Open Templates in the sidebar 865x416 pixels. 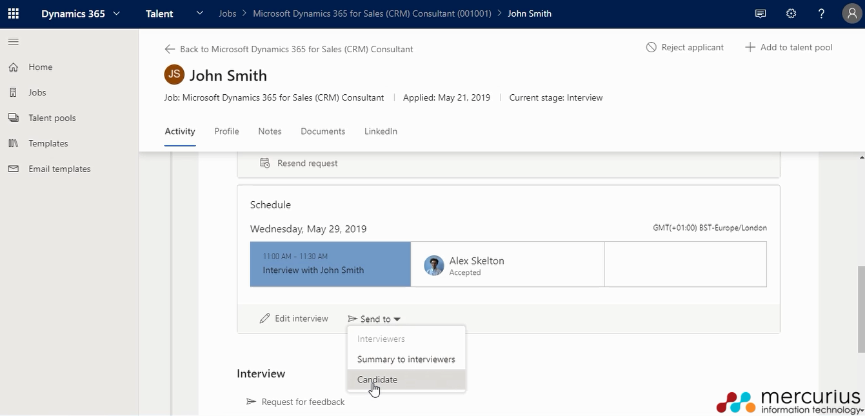pyautogui.click(x=48, y=143)
